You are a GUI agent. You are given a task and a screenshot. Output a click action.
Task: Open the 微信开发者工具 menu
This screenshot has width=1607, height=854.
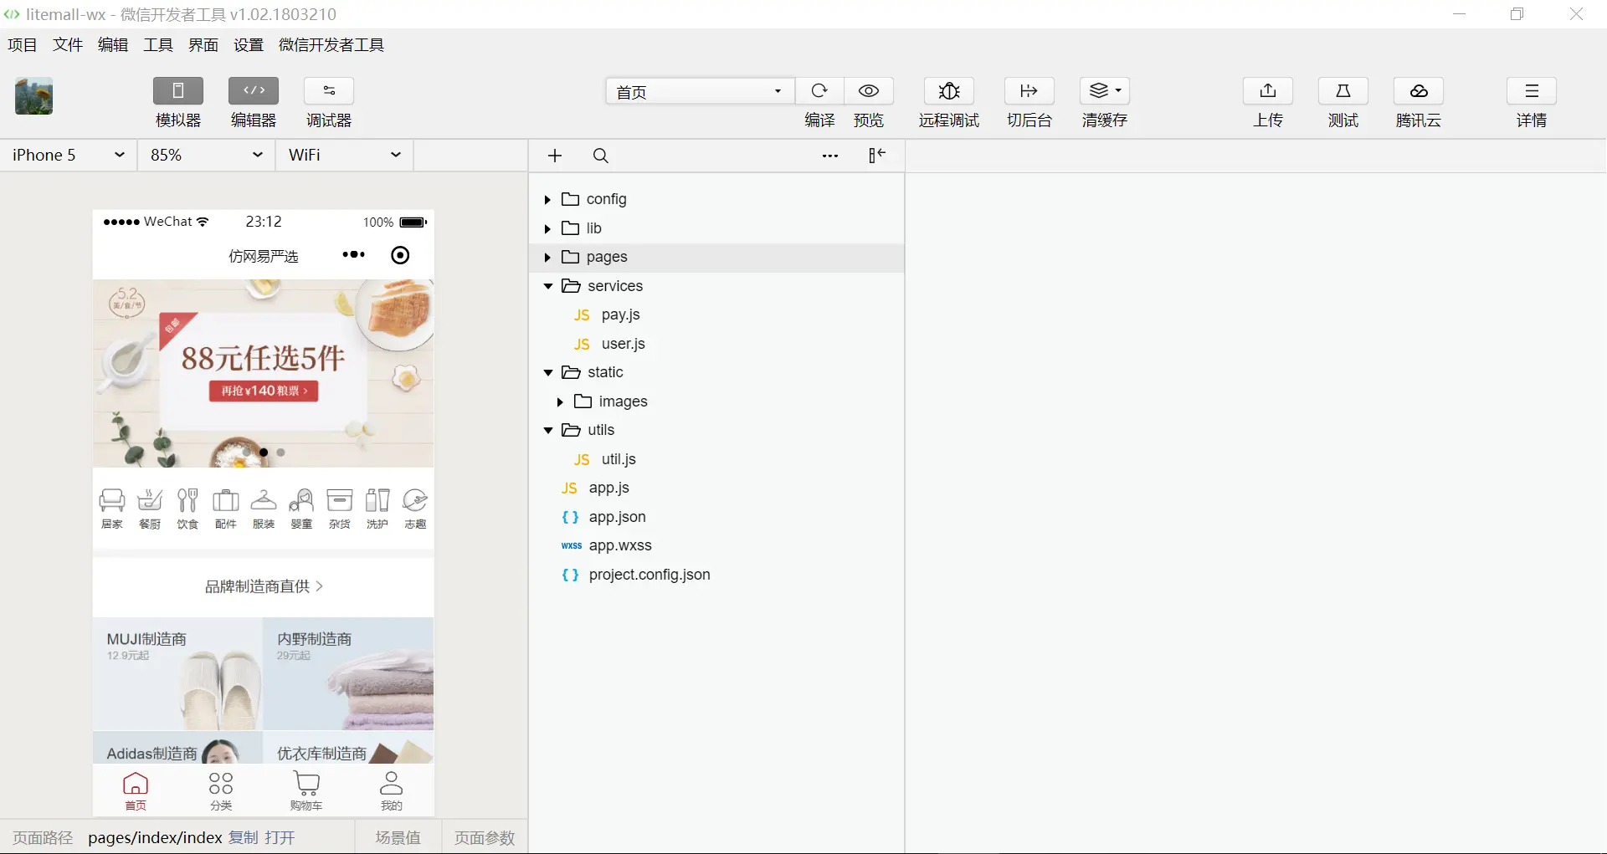point(331,45)
